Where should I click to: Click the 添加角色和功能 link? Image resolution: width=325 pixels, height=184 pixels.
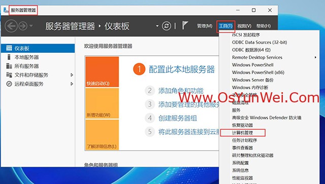pos(181,91)
